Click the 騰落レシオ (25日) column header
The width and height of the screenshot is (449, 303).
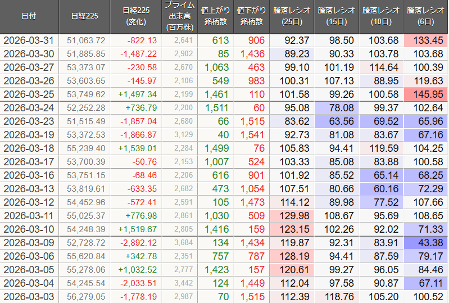tap(291, 16)
